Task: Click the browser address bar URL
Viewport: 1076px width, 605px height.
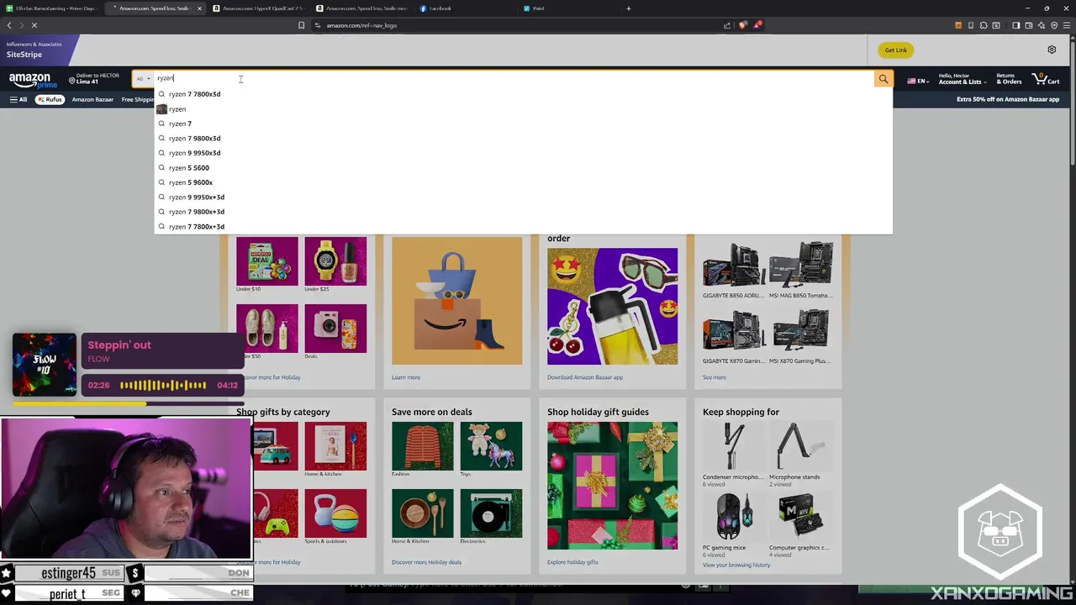Action: (x=361, y=25)
